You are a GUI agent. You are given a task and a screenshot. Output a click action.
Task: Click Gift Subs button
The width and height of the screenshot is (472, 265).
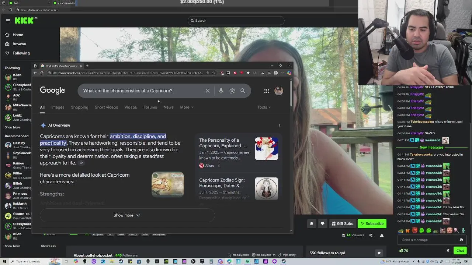[x=342, y=223]
